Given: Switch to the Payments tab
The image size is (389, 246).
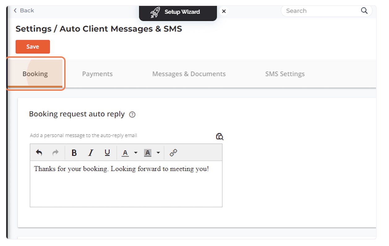Looking at the screenshot, I should click(97, 74).
